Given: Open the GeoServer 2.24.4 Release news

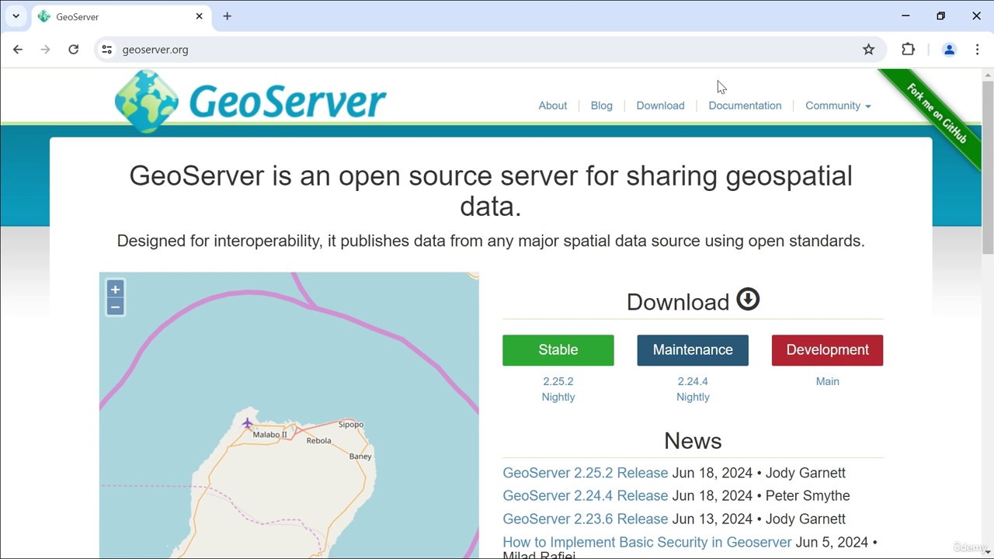Looking at the screenshot, I should click(x=586, y=495).
